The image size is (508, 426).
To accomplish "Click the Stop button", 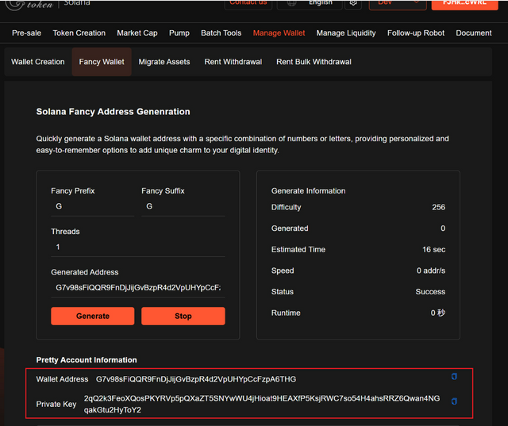I will pos(183,316).
